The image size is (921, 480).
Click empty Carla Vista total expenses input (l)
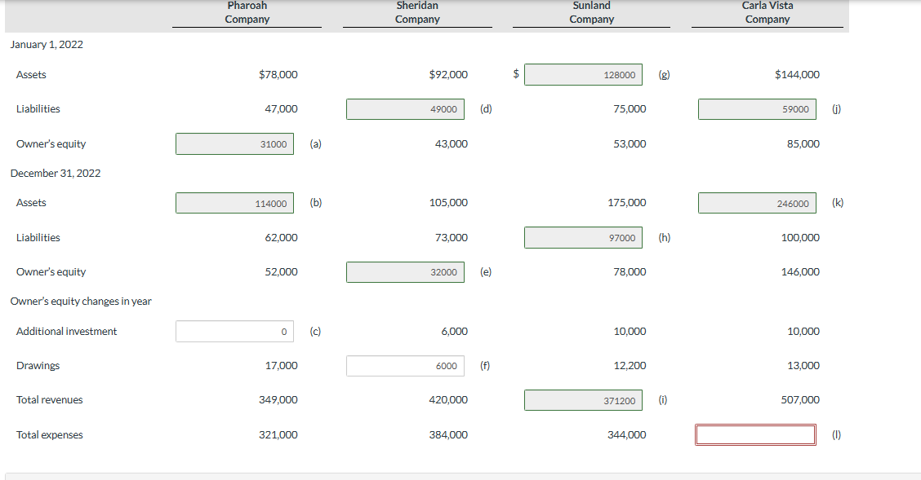(x=755, y=435)
